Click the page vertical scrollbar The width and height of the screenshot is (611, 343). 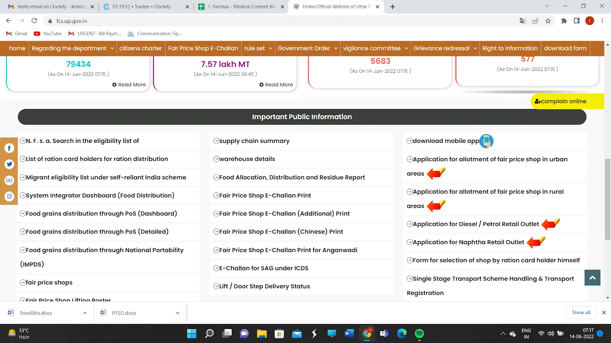[x=608, y=199]
